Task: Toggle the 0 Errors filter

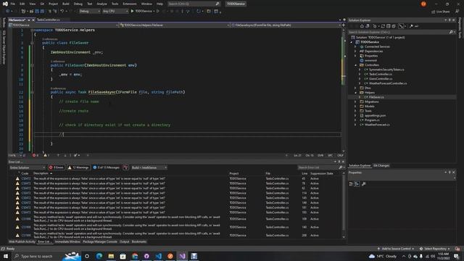Action: (x=57, y=167)
